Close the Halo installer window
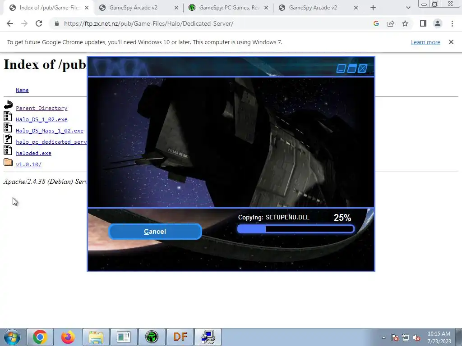The height and width of the screenshot is (346, 462). click(363, 68)
